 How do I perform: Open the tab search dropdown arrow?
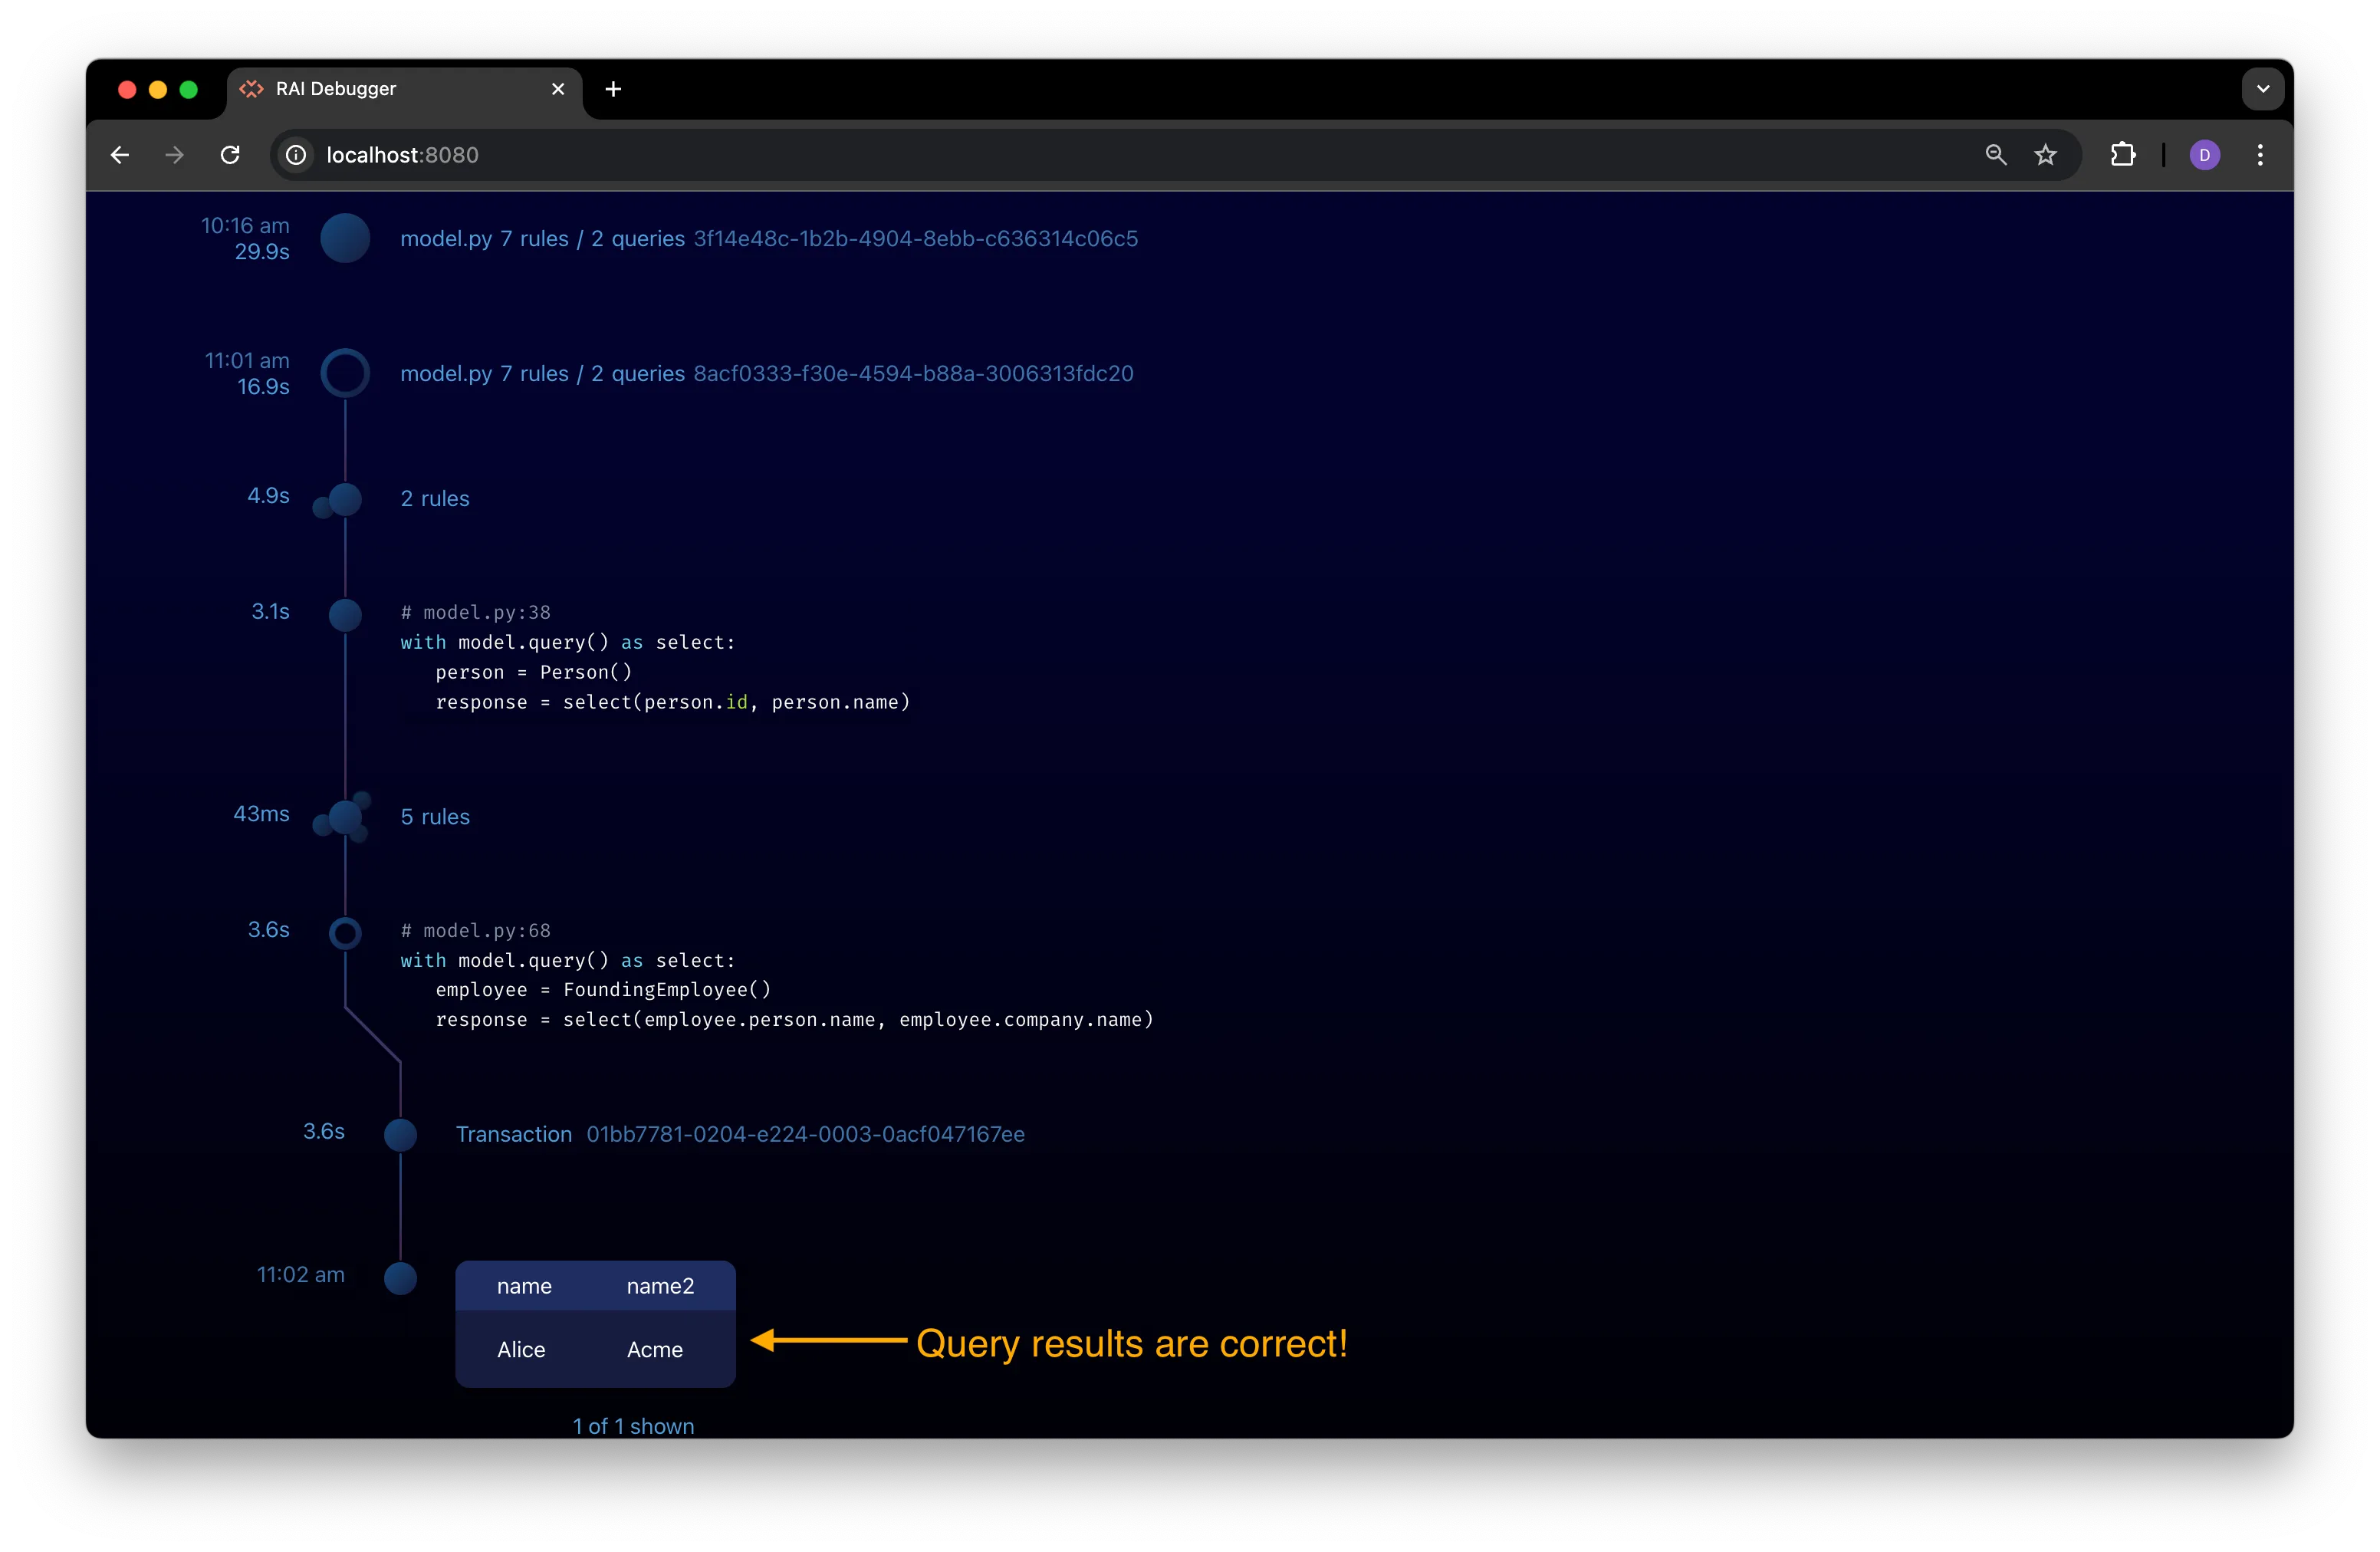point(2262,89)
